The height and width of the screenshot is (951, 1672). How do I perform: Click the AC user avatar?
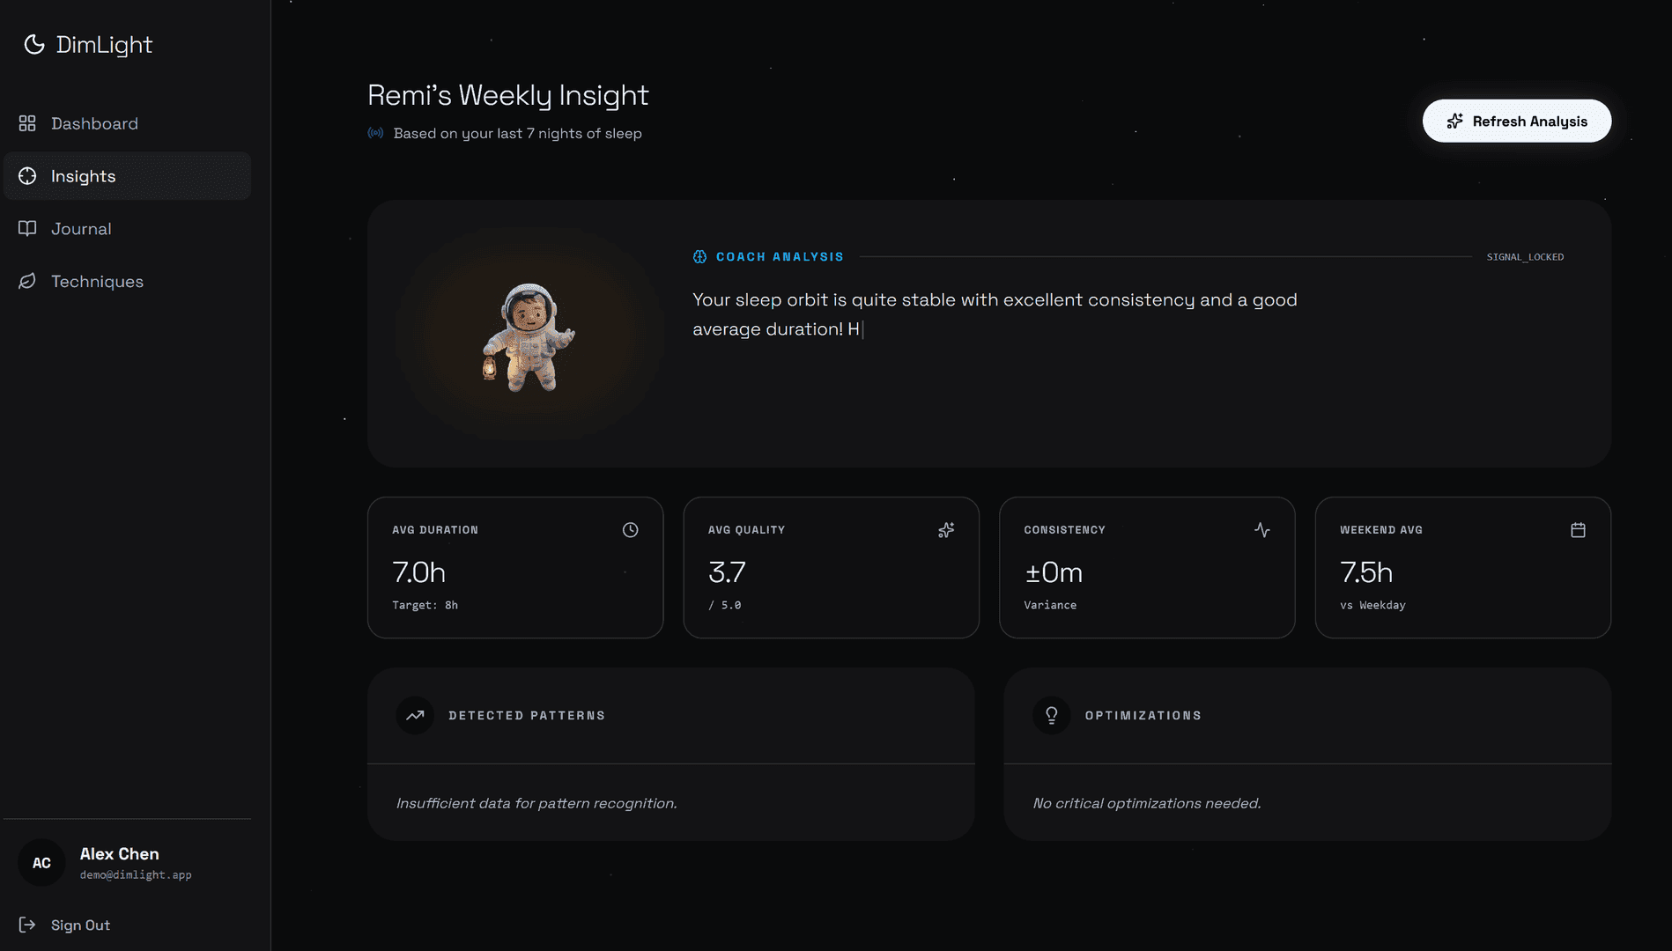(x=41, y=863)
